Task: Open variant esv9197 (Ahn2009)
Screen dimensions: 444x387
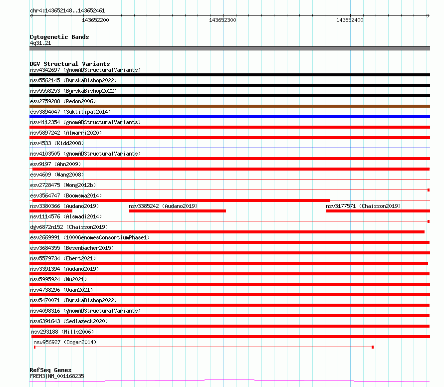Action: pyautogui.click(x=55, y=164)
